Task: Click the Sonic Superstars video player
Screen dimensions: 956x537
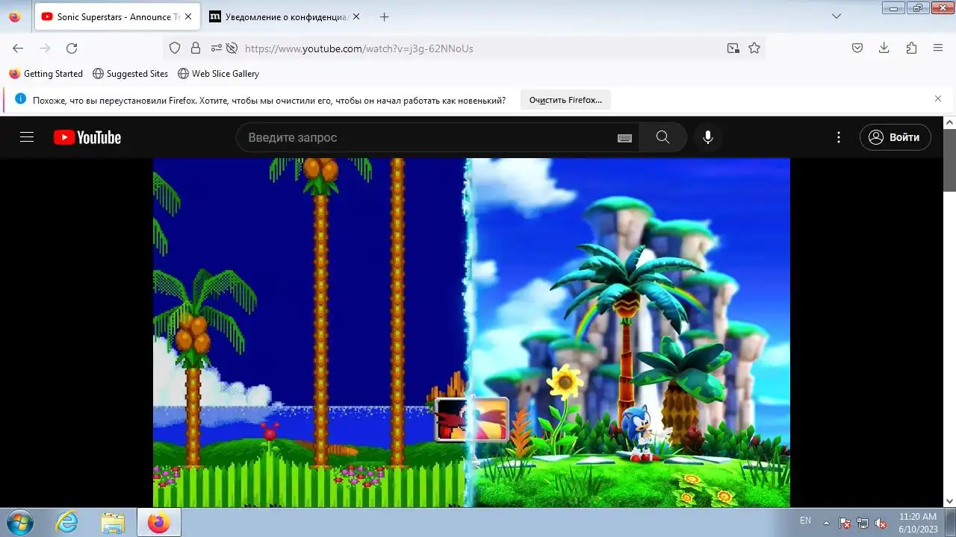Action: [471, 333]
